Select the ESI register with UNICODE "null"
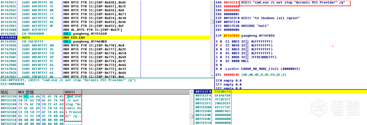 [x=242, y=26]
